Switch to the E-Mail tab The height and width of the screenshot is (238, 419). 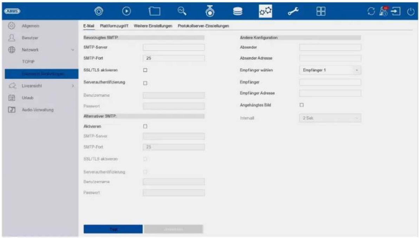(89, 26)
